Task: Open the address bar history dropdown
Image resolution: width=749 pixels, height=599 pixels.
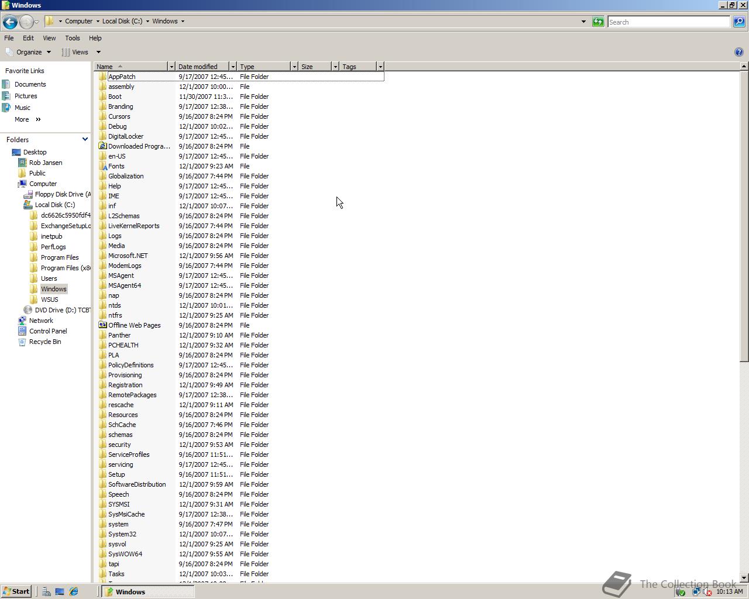Action: point(583,22)
